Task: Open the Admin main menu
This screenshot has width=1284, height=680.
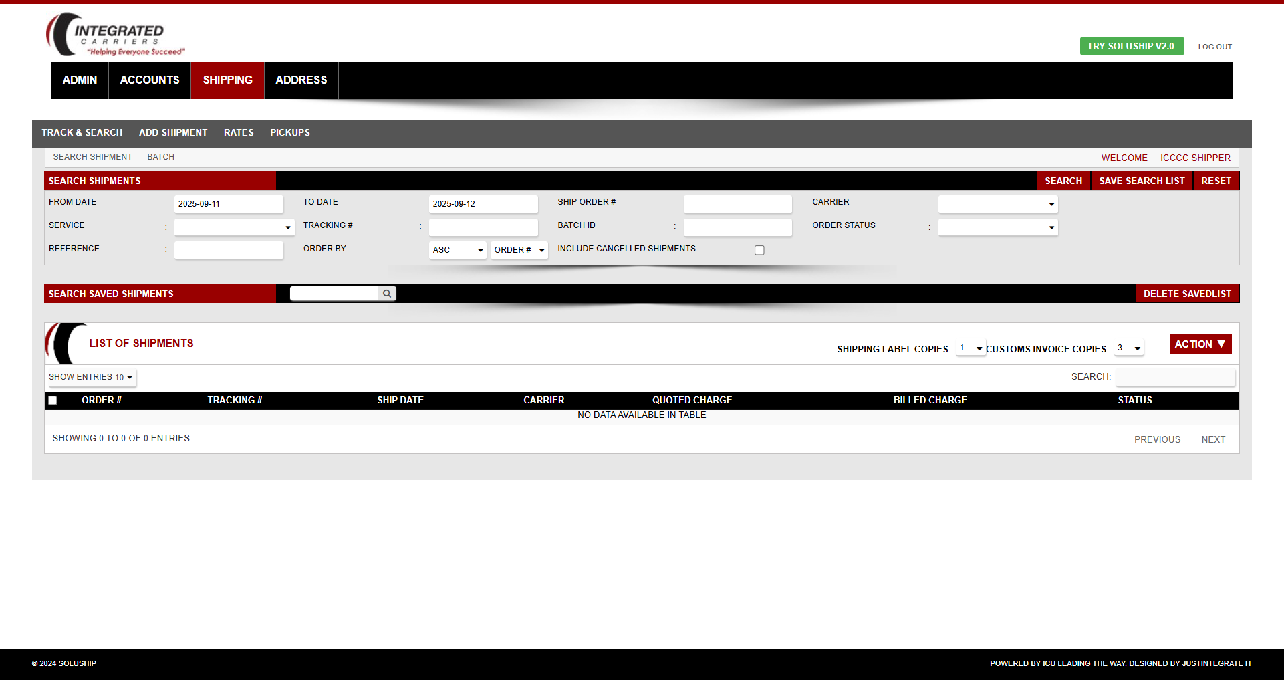Action: pyautogui.click(x=80, y=80)
